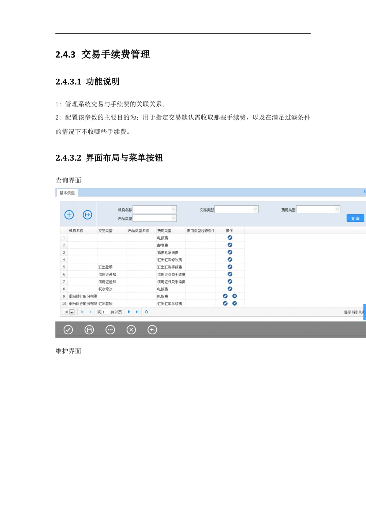
Task: Click the circled X cancel icon
Action: tap(131, 330)
